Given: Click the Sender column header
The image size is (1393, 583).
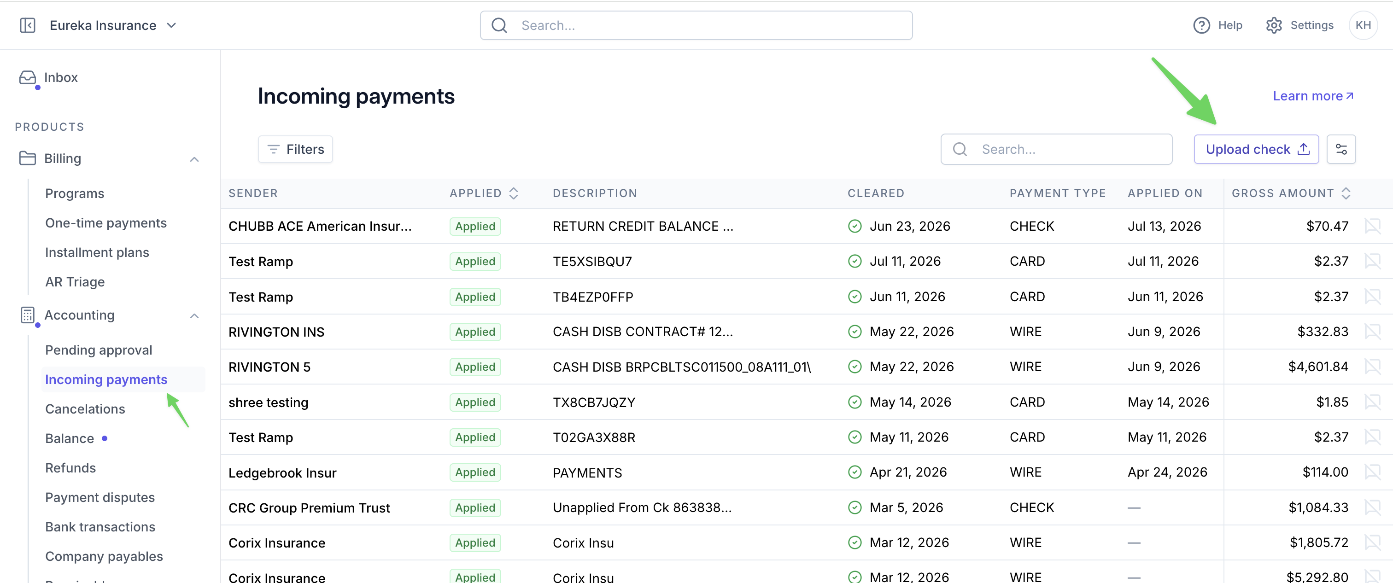Looking at the screenshot, I should [x=253, y=193].
